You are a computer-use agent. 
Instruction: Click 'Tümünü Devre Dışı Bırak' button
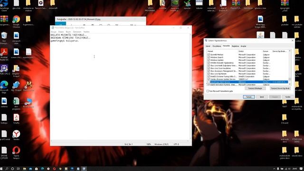[x=280, y=88]
